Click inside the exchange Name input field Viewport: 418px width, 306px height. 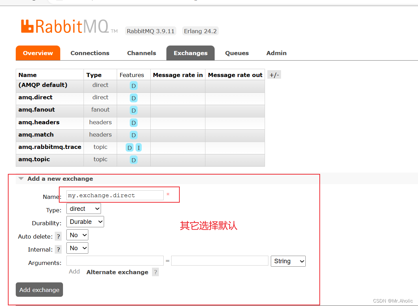click(x=115, y=195)
